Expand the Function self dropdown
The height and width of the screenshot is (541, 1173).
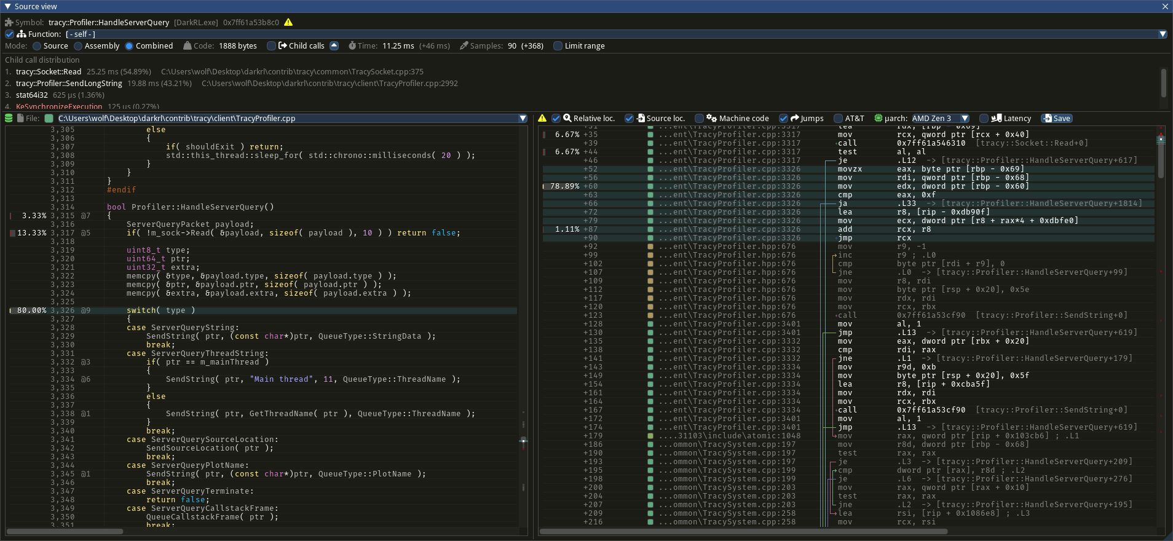pyautogui.click(x=1162, y=34)
